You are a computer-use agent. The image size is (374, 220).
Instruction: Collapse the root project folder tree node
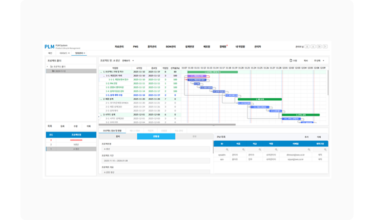(48, 67)
